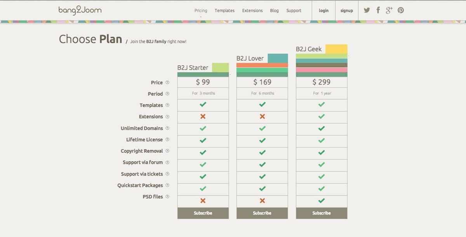Click the "Quickstart Packages" row label
The height and width of the screenshot is (237, 466).
pos(140,185)
